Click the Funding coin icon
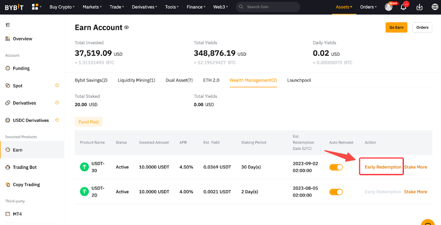This screenshot has width=441, height=225. pyautogui.click(x=8, y=68)
